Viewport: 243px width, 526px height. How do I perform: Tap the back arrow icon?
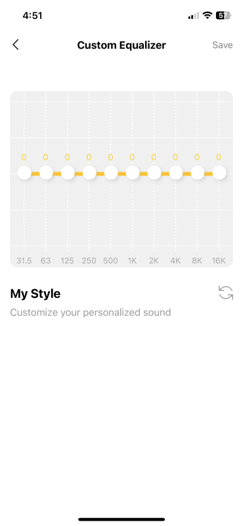15,45
